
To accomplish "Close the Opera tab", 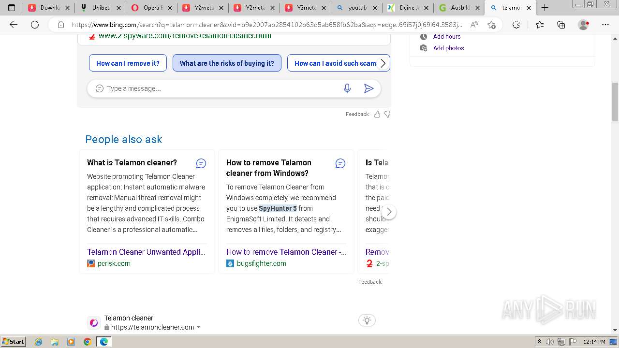I will coord(170,8).
